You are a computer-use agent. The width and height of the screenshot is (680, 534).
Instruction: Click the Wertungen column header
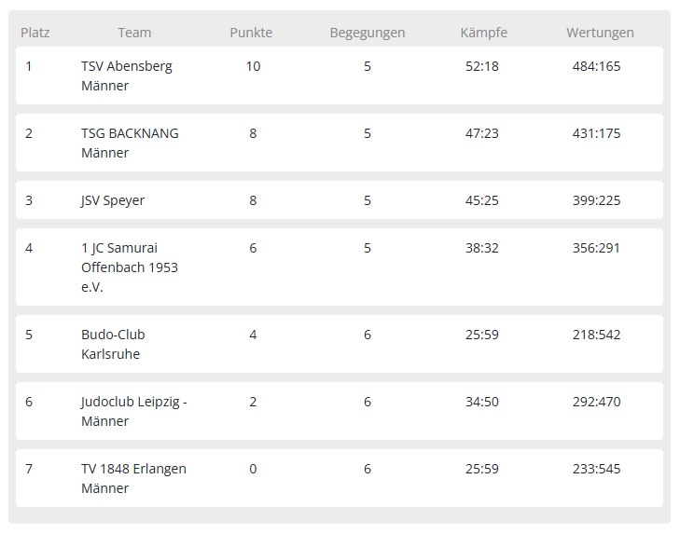(600, 33)
